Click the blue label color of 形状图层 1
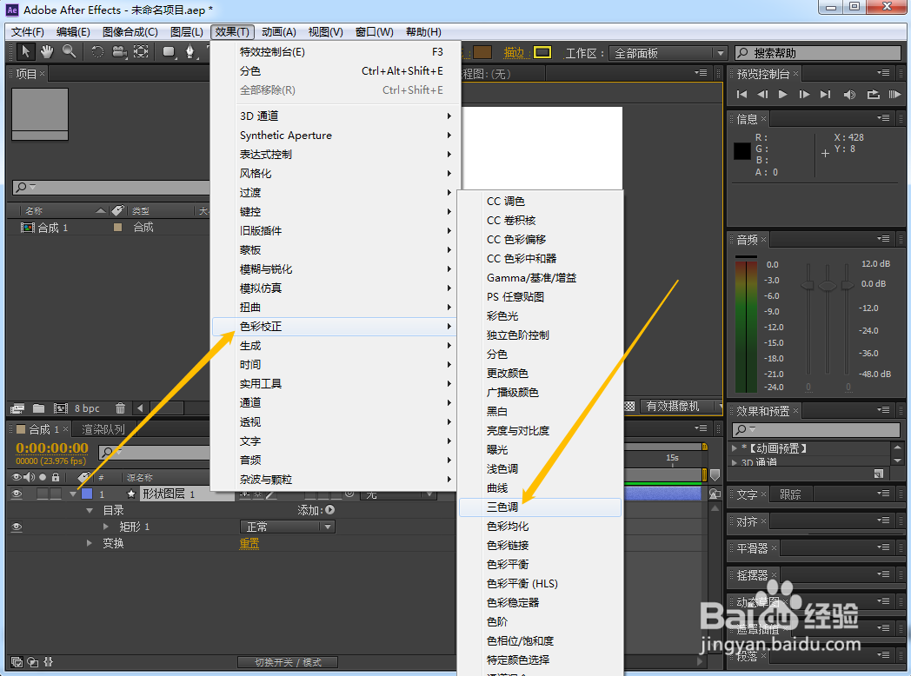The image size is (911, 676). pyautogui.click(x=87, y=494)
